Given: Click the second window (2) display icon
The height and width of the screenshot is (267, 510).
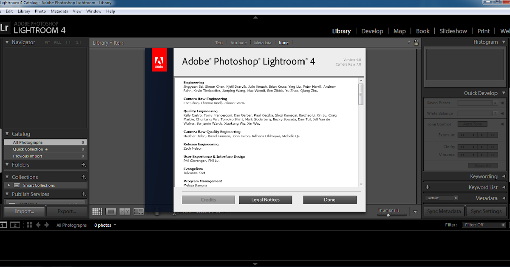Looking at the screenshot, I should tap(15, 225).
